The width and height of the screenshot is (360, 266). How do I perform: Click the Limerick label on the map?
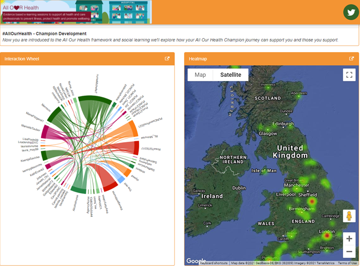(x=205, y=205)
